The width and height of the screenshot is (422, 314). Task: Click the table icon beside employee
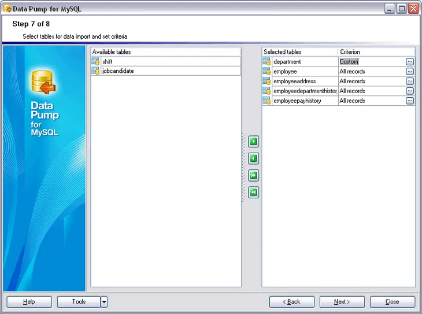266,71
